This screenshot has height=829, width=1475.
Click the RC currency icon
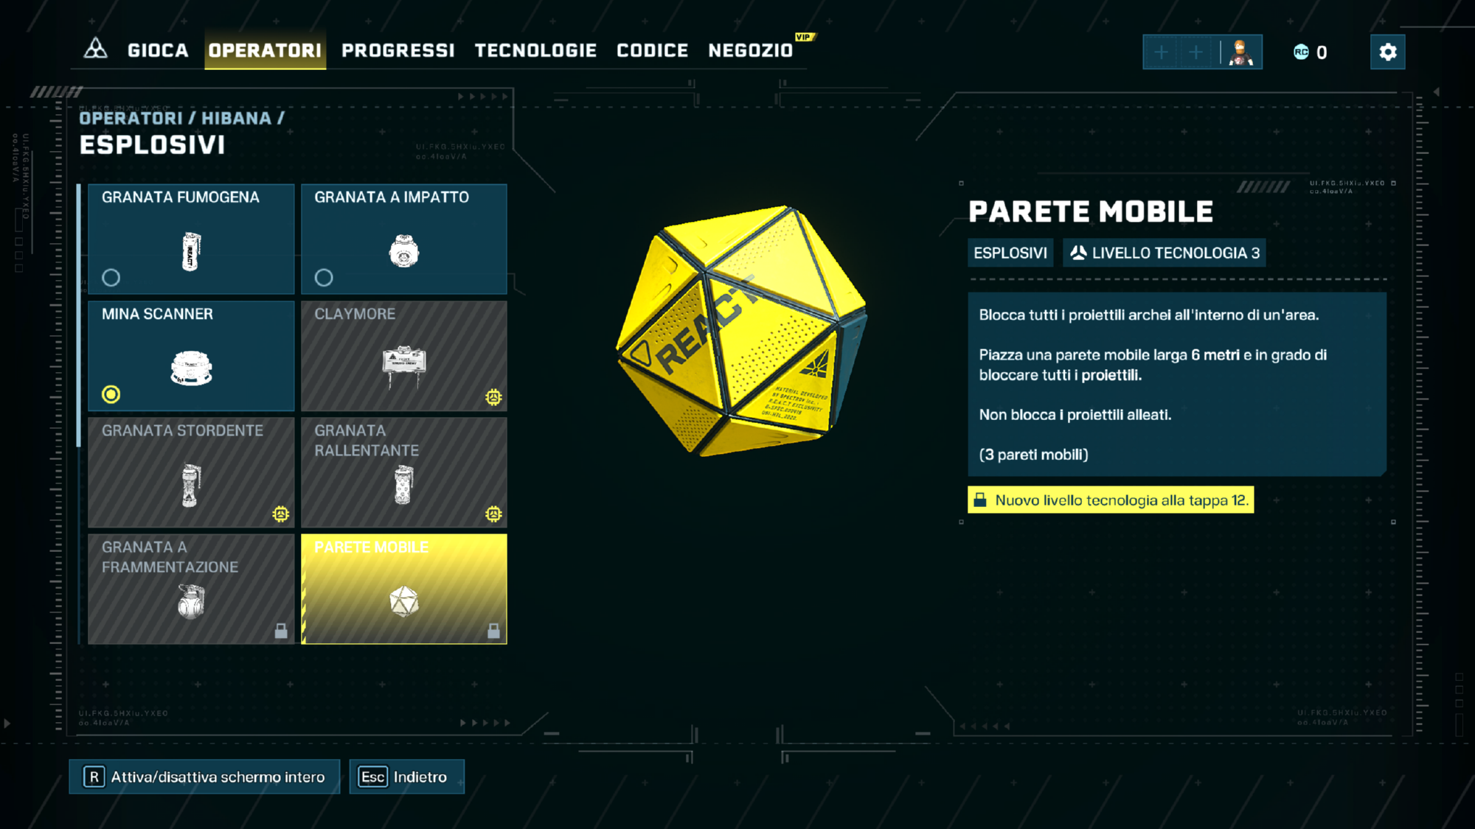(x=1301, y=52)
